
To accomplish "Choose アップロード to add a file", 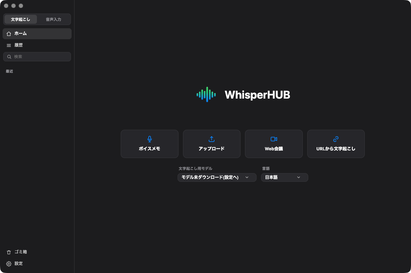I will [212, 144].
